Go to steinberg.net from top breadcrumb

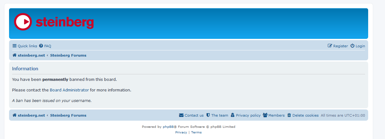pos(29,55)
